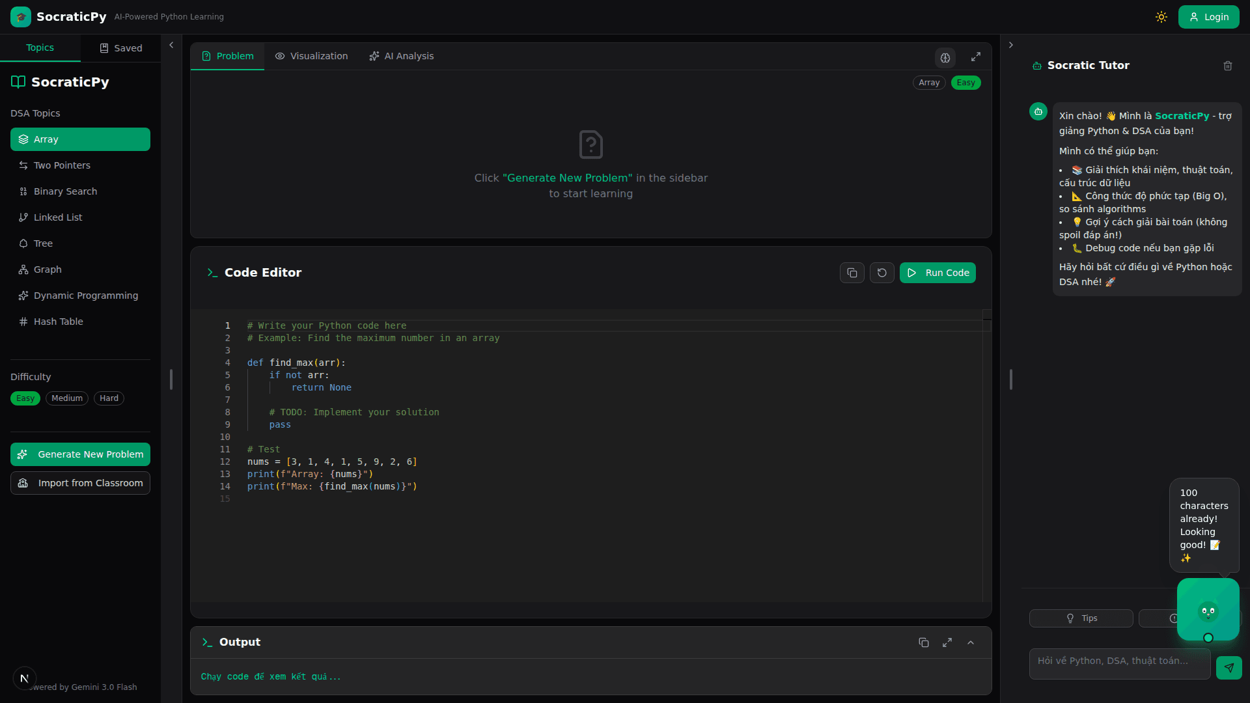Select the Array topic in sidebar
The width and height of the screenshot is (1250, 703).
point(46,139)
